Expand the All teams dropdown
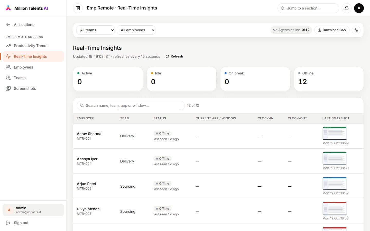The width and height of the screenshot is (370, 231). click(96, 30)
